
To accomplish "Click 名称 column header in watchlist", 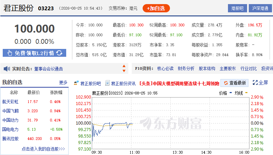I will (14, 92).
